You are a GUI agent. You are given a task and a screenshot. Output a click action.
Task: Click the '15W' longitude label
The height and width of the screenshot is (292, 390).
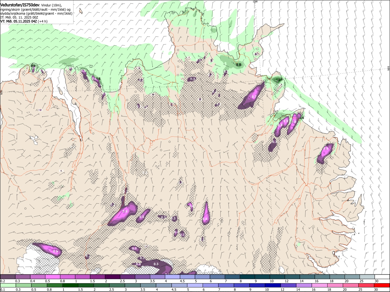coord(255,2)
